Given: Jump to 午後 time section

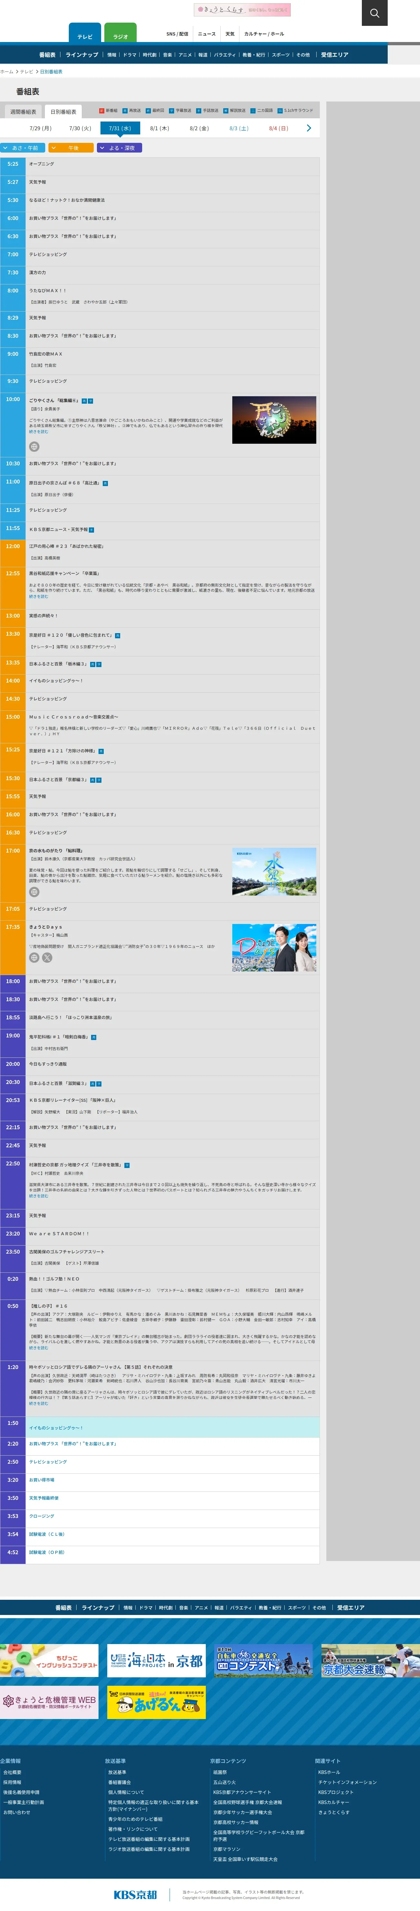Looking at the screenshot, I should (71, 148).
